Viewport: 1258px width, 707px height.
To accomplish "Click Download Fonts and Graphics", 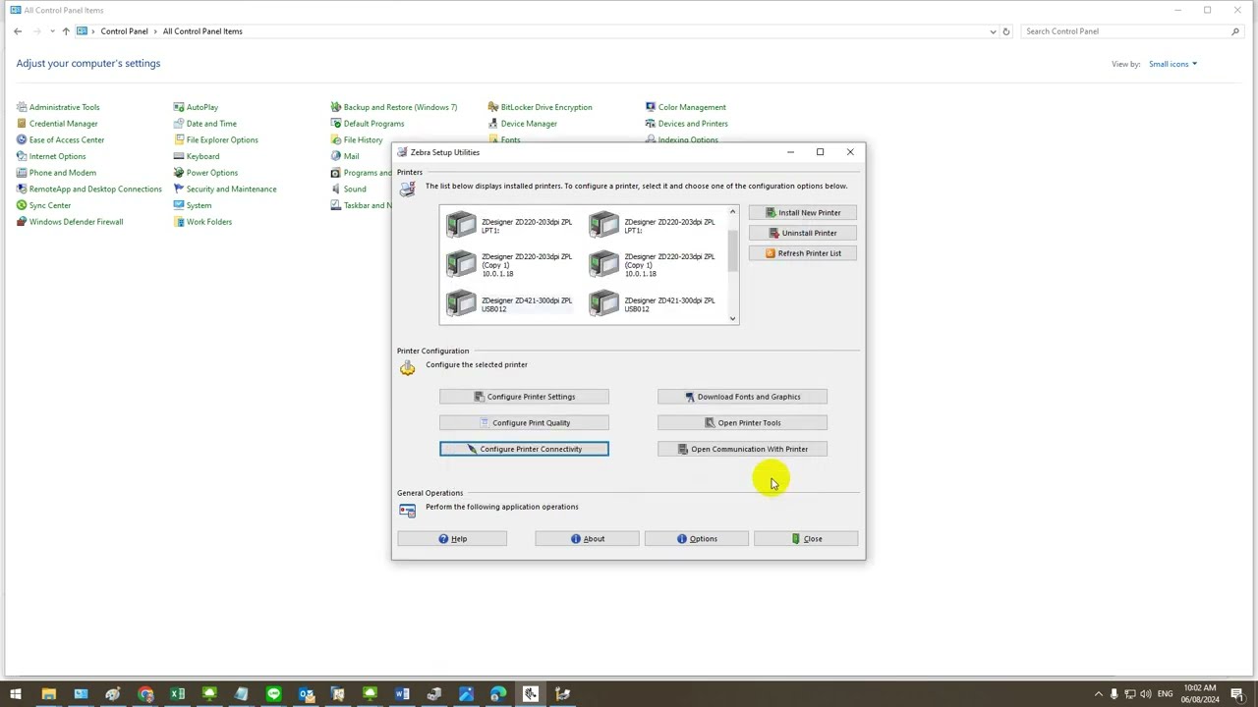I will (742, 397).
